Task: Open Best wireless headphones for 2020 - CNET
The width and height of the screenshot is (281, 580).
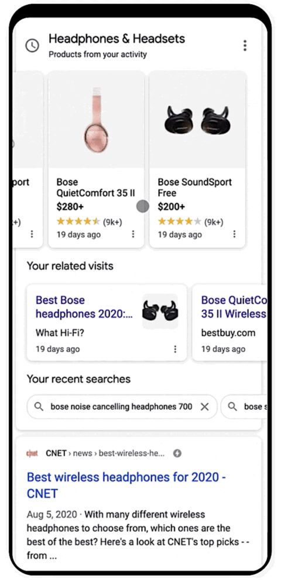Action: [126, 485]
